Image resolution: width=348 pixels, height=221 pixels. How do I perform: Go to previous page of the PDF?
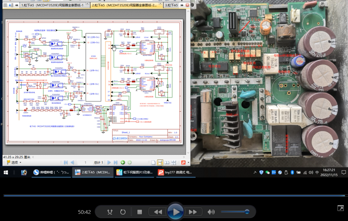(72, 162)
